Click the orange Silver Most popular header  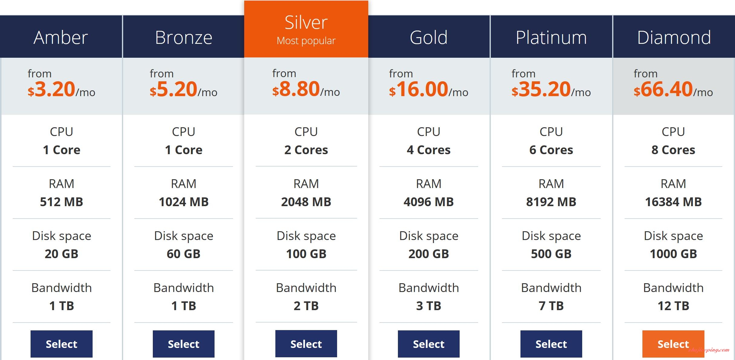[306, 29]
